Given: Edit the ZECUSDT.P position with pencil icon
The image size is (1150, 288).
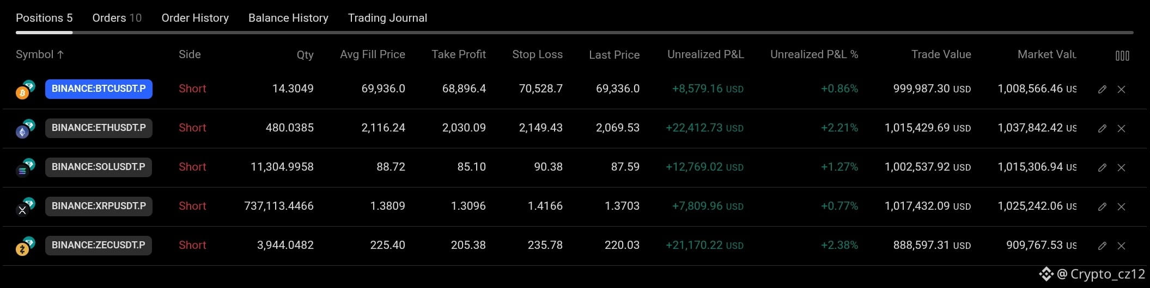Looking at the screenshot, I should click(x=1102, y=246).
